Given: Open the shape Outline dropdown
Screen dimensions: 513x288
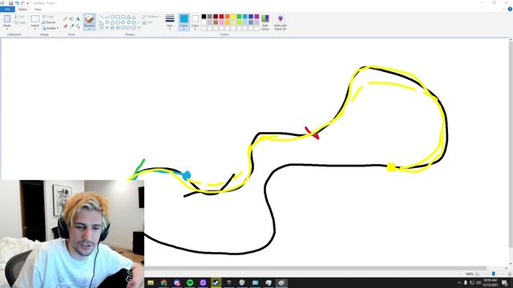Looking at the screenshot, I should tap(151, 17).
